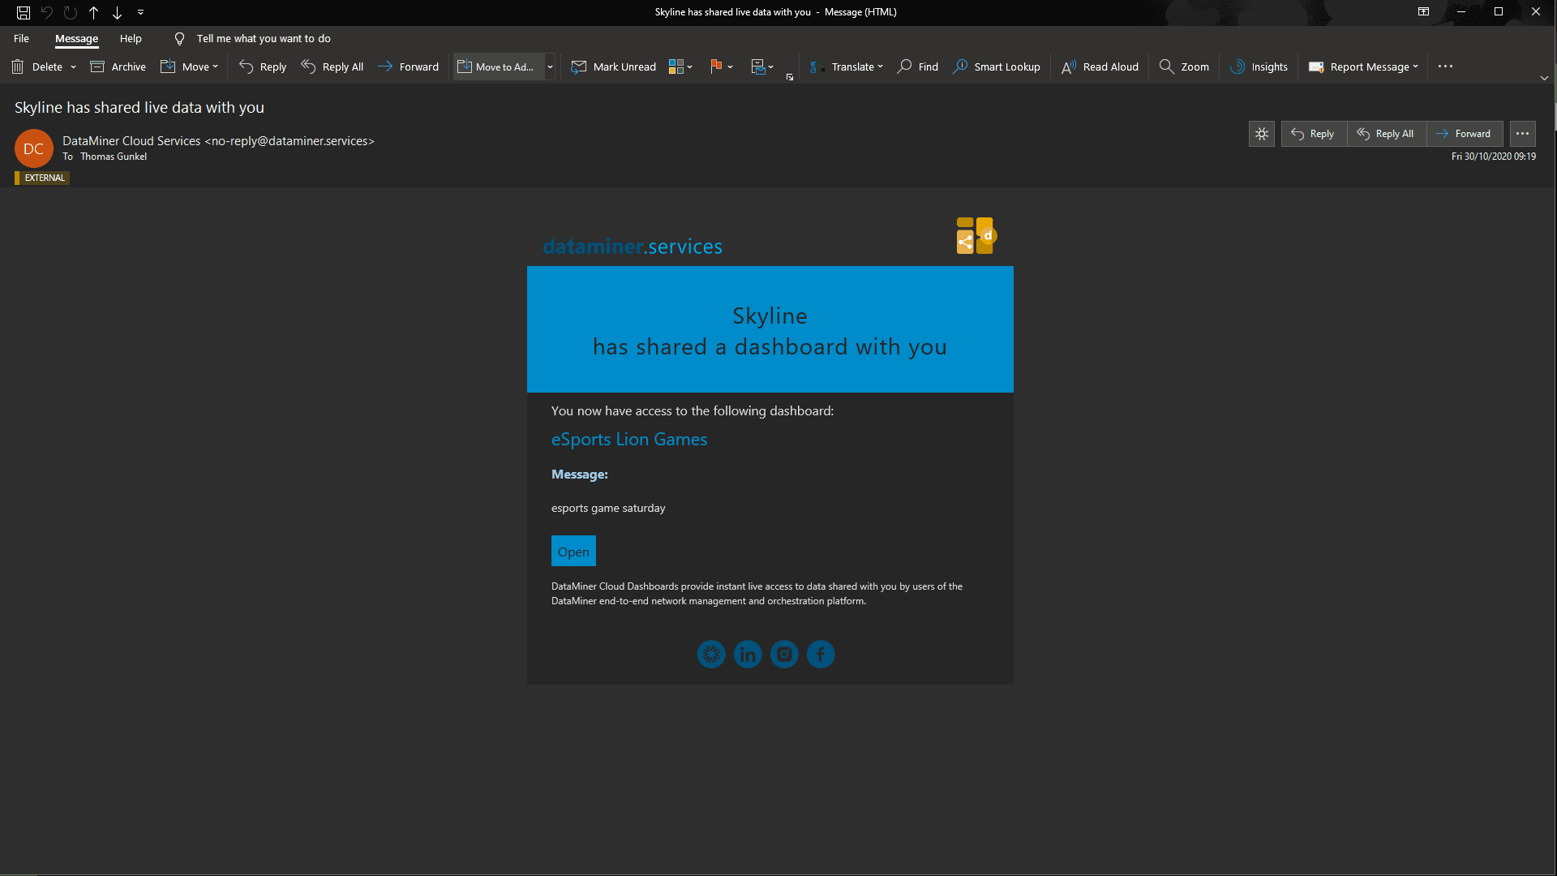
Task: Open the Assign Policy dropdown icon
Action: coord(762,67)
